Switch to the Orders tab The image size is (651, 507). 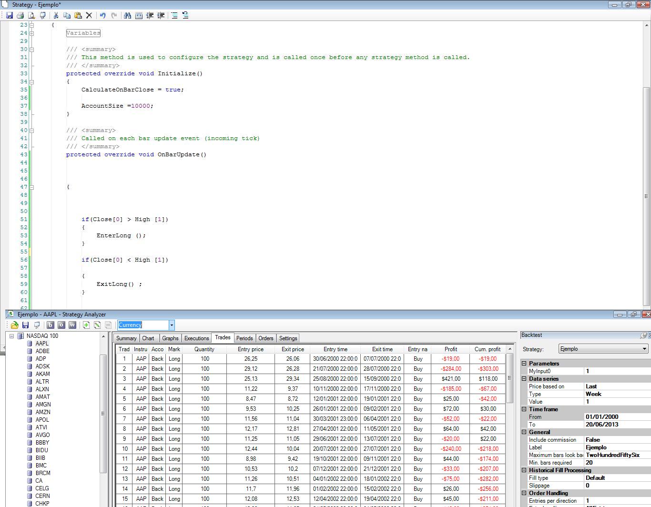[266, 338]
